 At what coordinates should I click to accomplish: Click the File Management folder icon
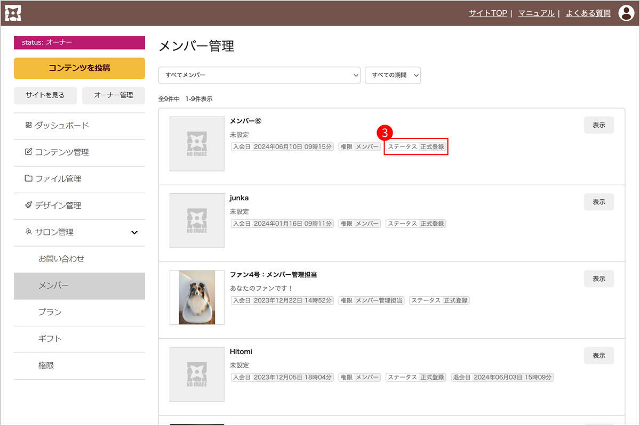(x=28, y=178)
